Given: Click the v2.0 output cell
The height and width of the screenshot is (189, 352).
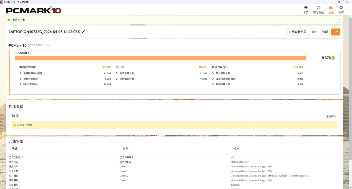Looking at the screenshot, I should click(x=233, y=157).
